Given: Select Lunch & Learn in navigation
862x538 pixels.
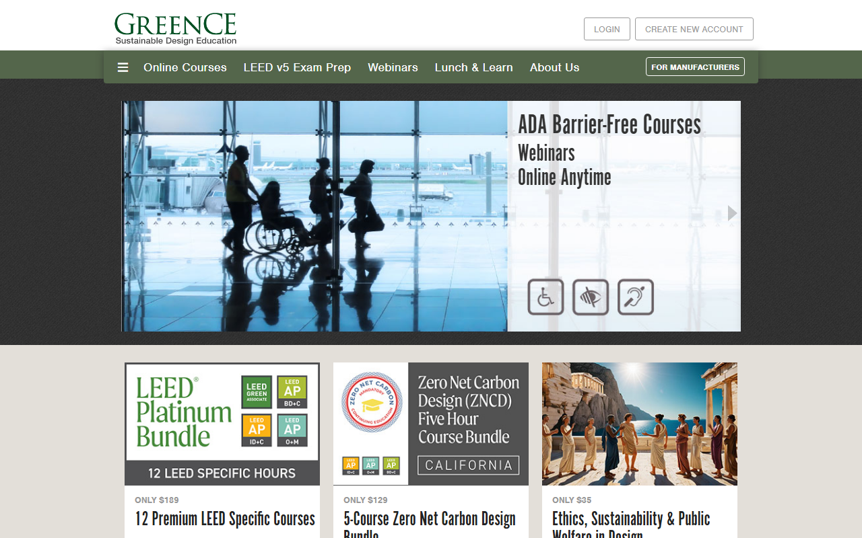Looking at the screenshot, I should (x=474, y=67).
